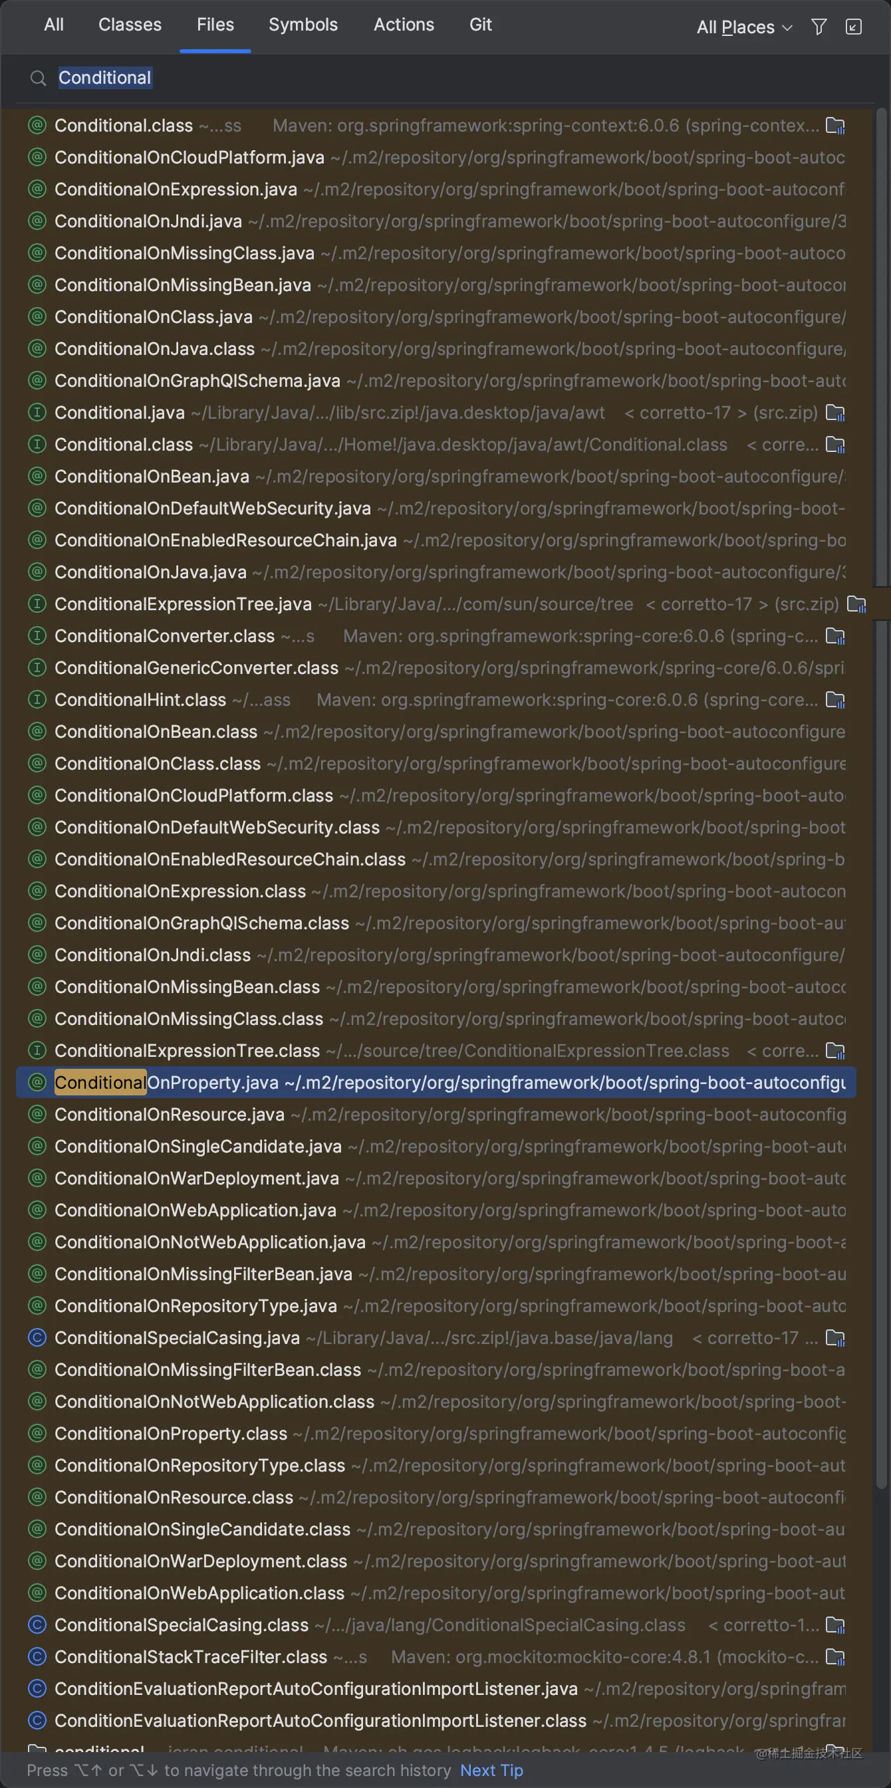The image size is (891, 1788).
Task: Select ConditionalOnNotWebApplication.java result
Action: coord(436,1242)
